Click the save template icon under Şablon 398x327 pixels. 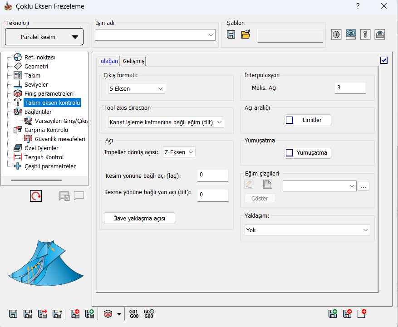point(231,34)
